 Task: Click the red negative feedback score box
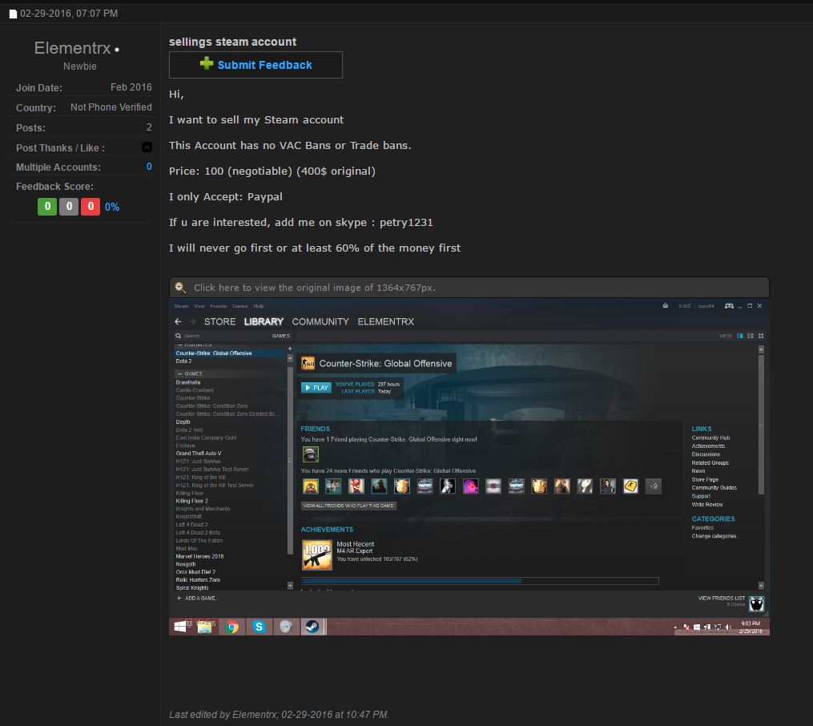pos(91,207)
